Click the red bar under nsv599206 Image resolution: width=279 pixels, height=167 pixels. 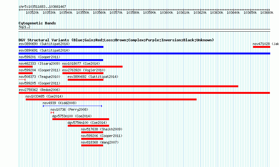(x=92, y=139)
